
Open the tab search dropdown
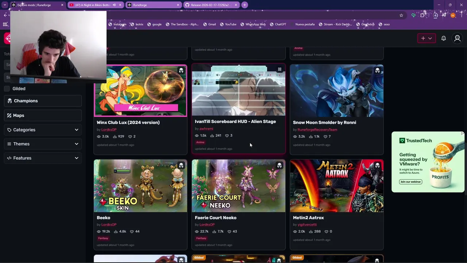tap(5, 5)
